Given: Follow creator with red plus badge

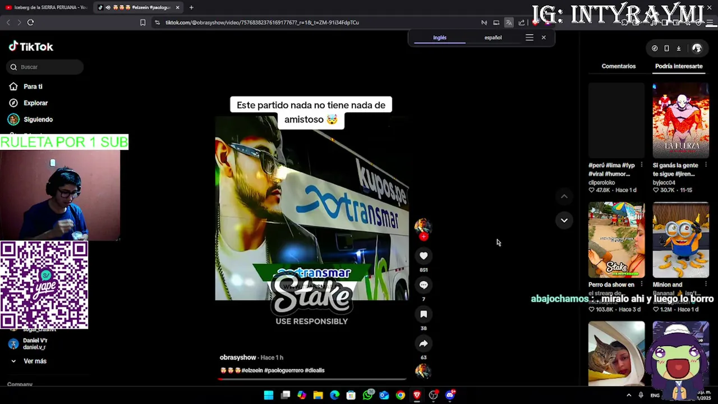Looking at the screenshot, I should pos(424,237).
